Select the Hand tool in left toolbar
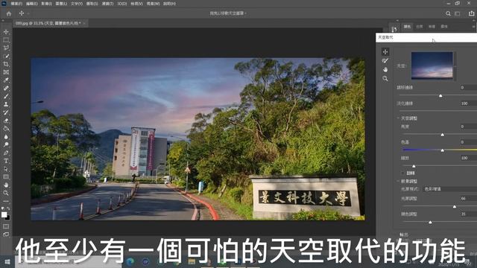The width and height of the screenshot is (477, 268). click(x=6, y=185)
